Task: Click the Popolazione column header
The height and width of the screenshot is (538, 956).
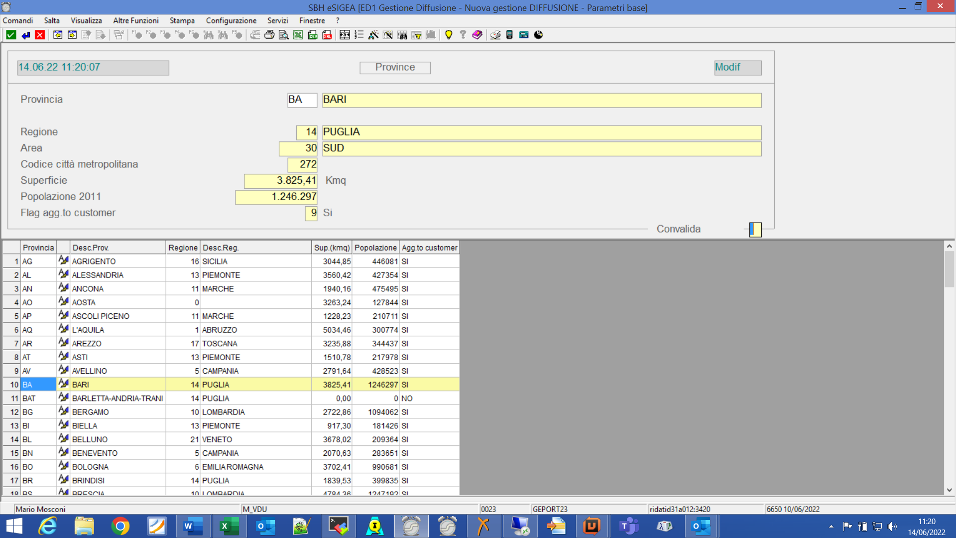Action: pyautogui.click(x=375, y=248)
